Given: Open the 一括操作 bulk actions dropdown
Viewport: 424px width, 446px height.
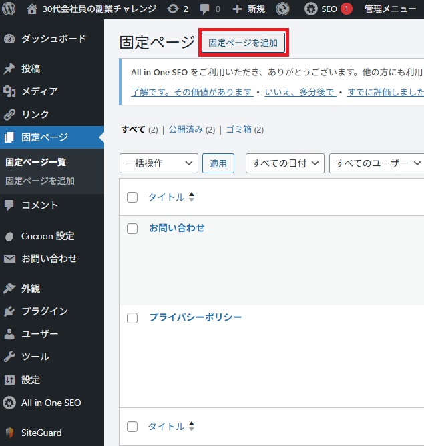Looking at the screenshot, I should coord(159,163).
